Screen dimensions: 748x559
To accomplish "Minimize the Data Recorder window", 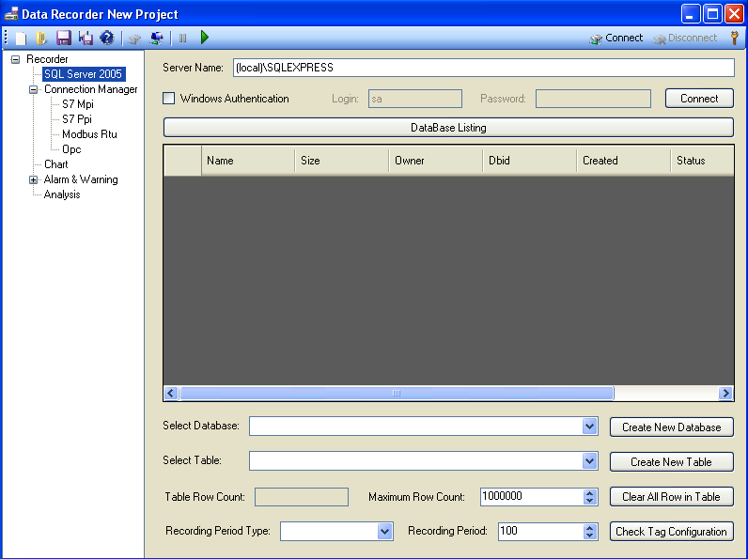I will (x=691, y=14).
